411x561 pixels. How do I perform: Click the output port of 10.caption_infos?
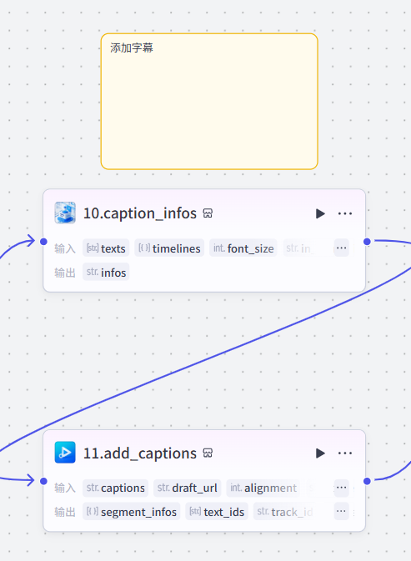[x=367, y=242]
